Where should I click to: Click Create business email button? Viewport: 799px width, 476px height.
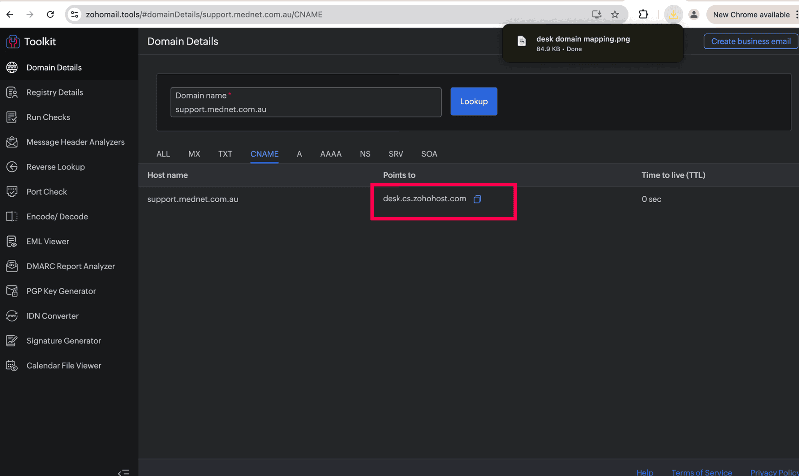tap(750, 41)
